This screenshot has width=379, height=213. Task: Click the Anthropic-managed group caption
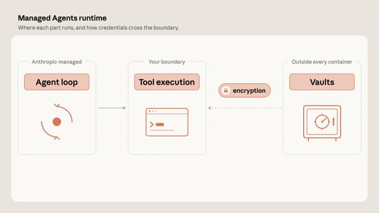click(x=57, y=62)
